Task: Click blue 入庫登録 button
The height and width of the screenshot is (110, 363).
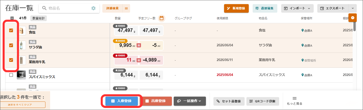Action: 122,101
